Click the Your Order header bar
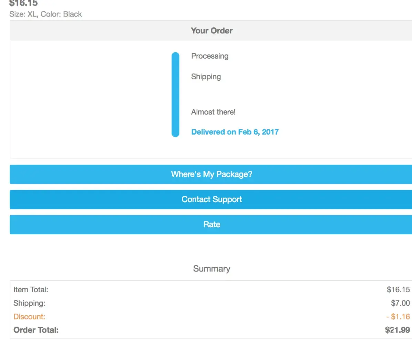The image size is (412, 345). (x=212, y=31)
